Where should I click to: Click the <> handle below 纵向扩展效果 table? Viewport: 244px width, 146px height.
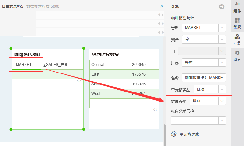click(155, 110)
